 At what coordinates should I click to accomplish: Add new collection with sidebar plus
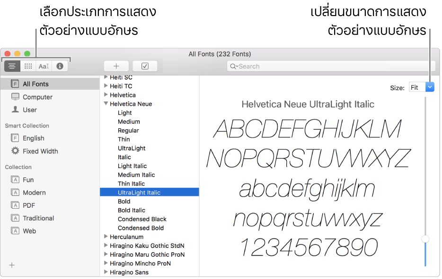(x=12, y=265)
